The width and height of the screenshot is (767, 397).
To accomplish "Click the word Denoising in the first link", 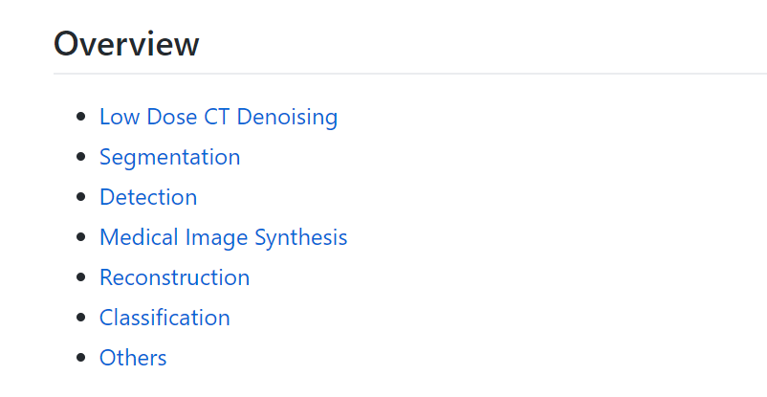I will pyautogui.click(x=287, y=117).
